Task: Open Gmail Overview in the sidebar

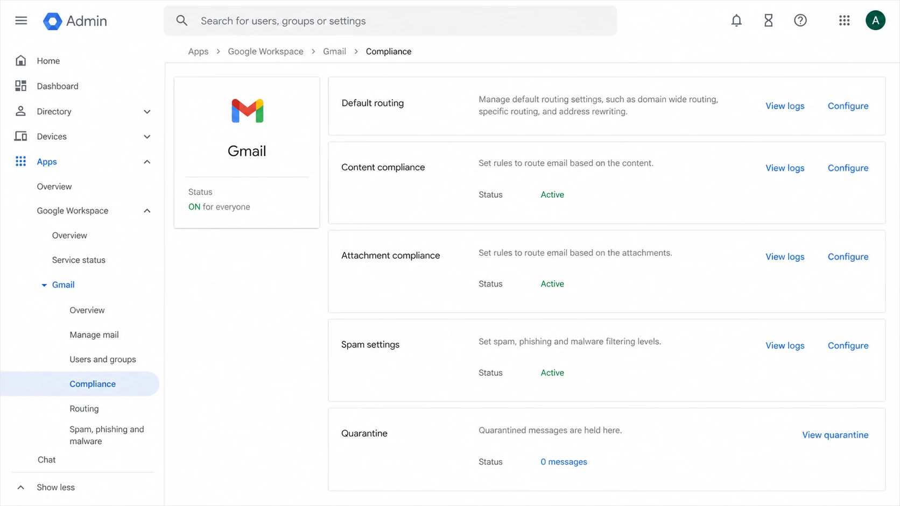Action: tap(87, 310)
